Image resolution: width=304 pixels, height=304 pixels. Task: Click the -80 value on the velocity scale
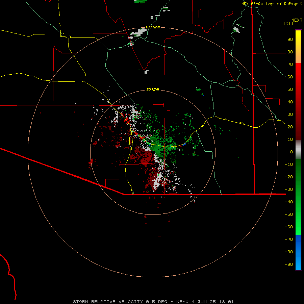tap(289, 252)
